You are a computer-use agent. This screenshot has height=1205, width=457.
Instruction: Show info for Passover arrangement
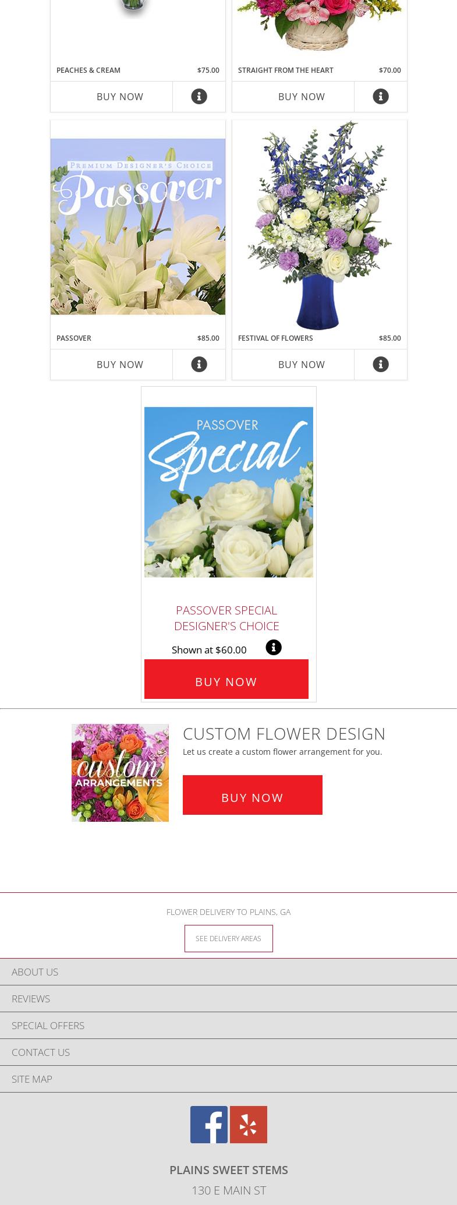[x=199, y=365]
